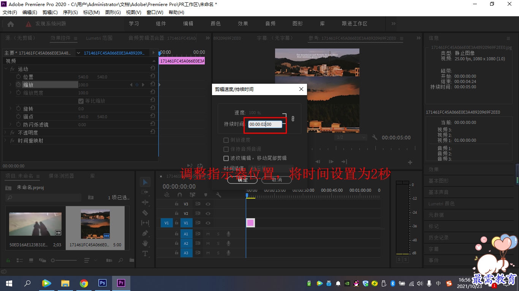
Task: Uncheck Uniform Scale (等比缩放)
Action: point(81,101)
